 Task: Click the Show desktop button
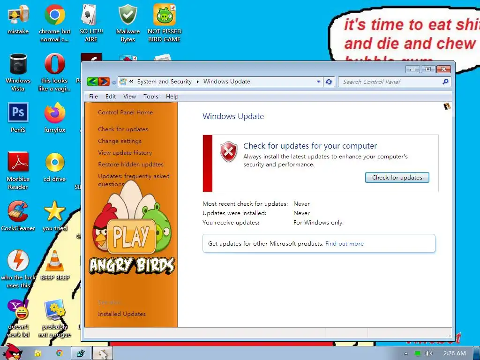point(477,353)
